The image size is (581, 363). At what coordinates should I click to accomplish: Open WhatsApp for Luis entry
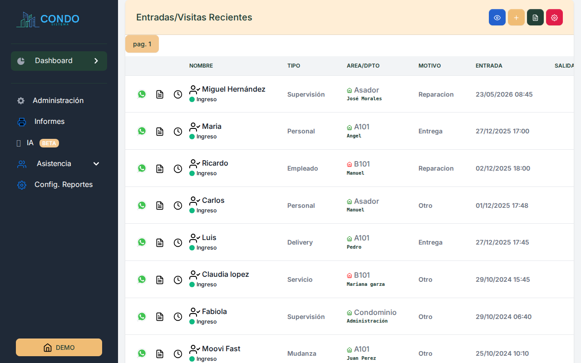click(x=142, y=242)
